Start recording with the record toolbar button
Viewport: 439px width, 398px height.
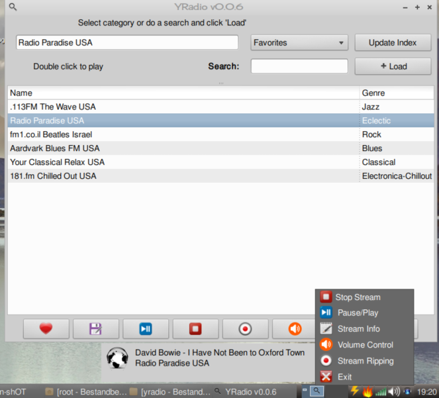245,329
